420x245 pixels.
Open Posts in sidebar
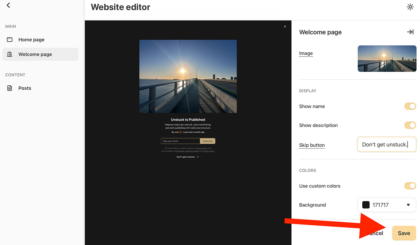pos(40,88)
